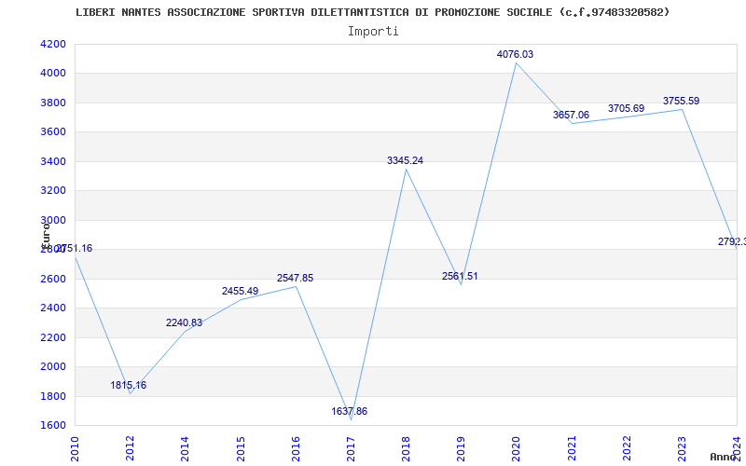746x466 pixels.
Task: Select the 2561.51 data label
Action: [460, 276]
